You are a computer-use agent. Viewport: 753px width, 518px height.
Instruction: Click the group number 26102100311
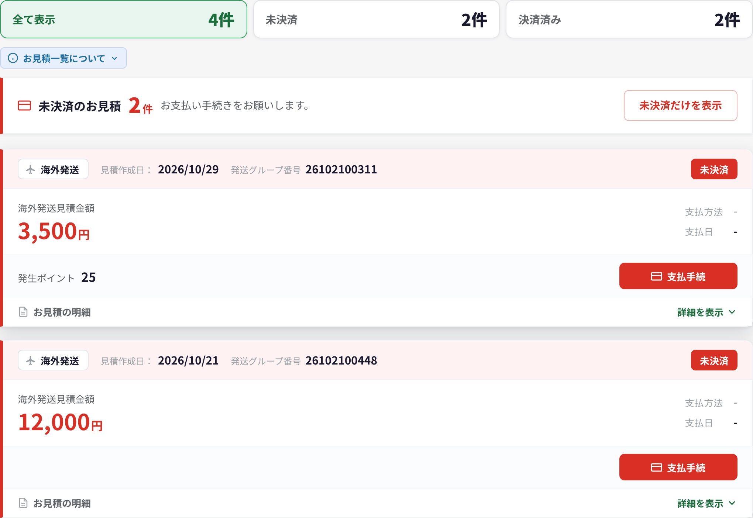coord(341,169)
